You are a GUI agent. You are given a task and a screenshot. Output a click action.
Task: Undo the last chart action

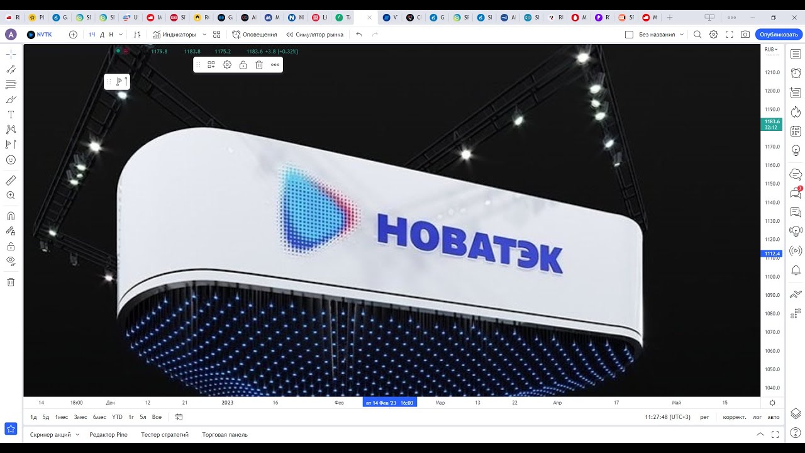pos(359,35)
